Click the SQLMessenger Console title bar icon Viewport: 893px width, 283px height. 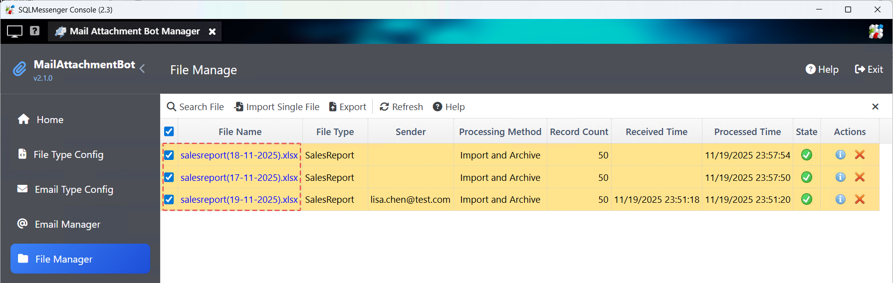coord(10,9)
